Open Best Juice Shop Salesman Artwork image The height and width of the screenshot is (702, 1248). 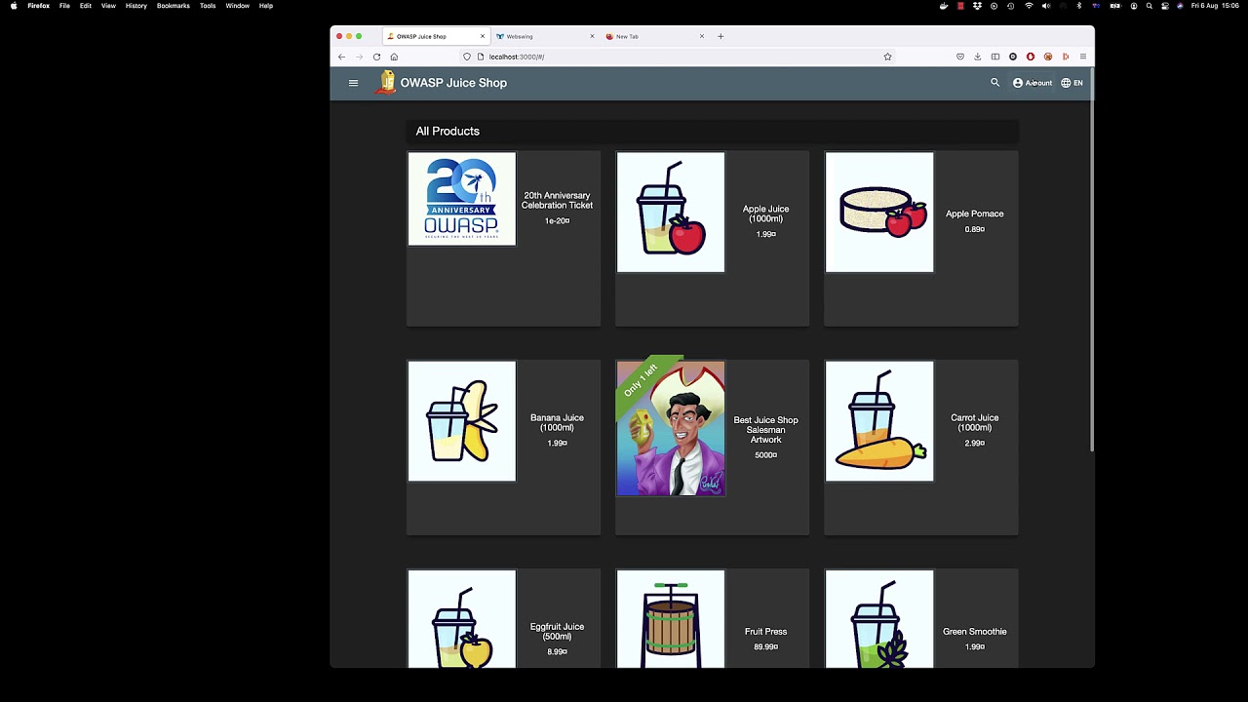(671, 428)
